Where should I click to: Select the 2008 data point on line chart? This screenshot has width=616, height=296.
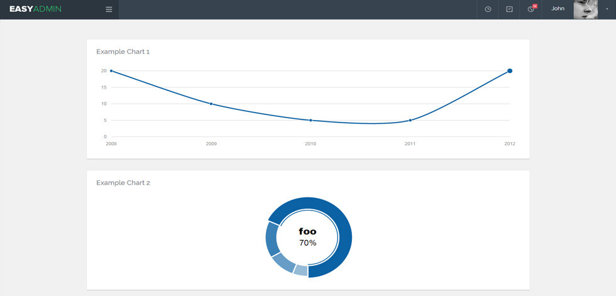pos(111,70)
